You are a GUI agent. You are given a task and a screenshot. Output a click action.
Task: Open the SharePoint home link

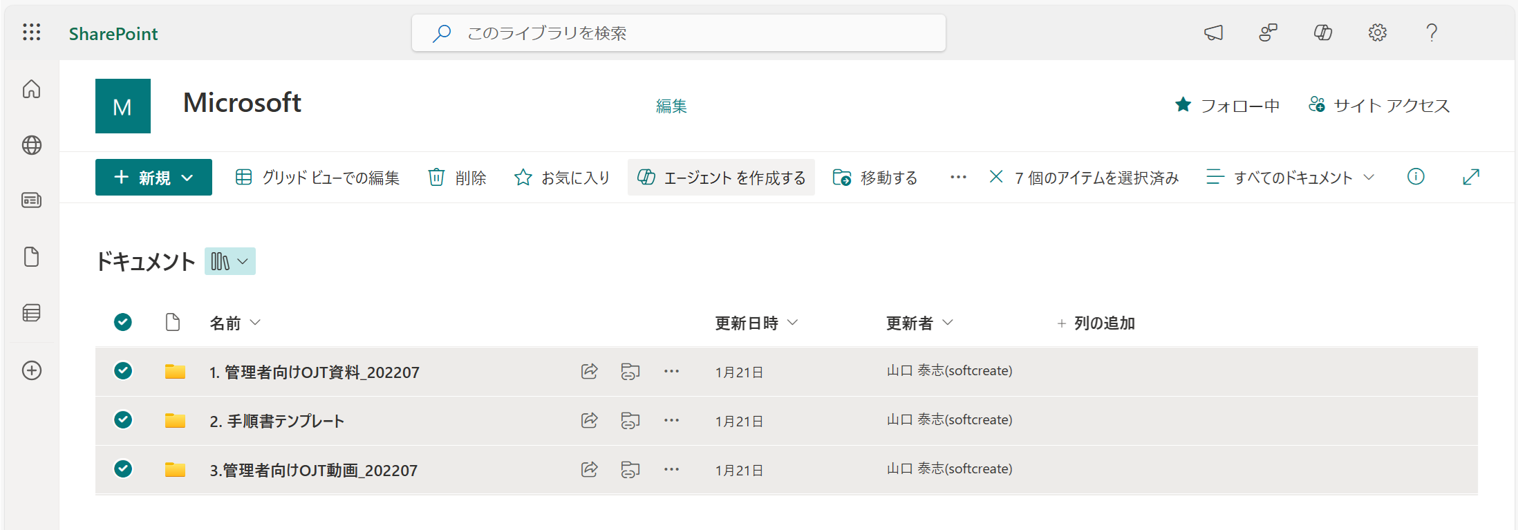tap(113, 33)
